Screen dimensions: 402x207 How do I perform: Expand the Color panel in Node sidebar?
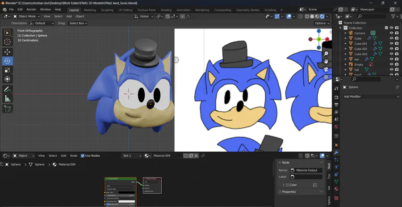(284, 185)
